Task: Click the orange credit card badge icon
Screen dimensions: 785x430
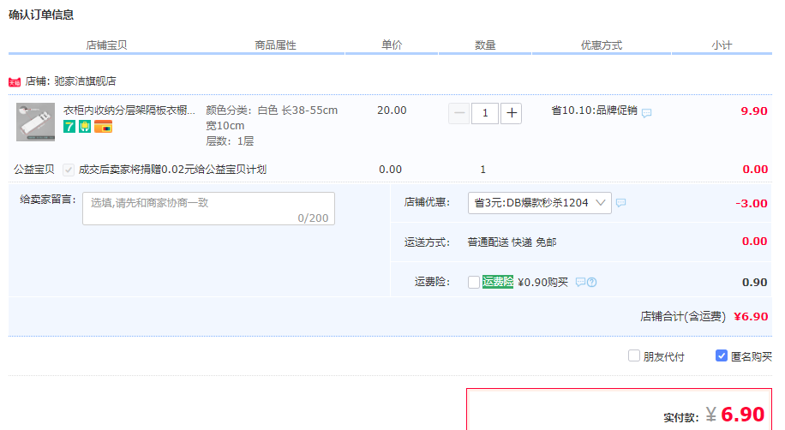Action: pos(103,127)
